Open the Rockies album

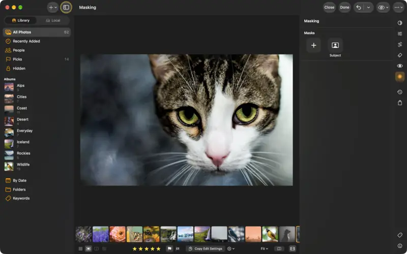[37, 155]
